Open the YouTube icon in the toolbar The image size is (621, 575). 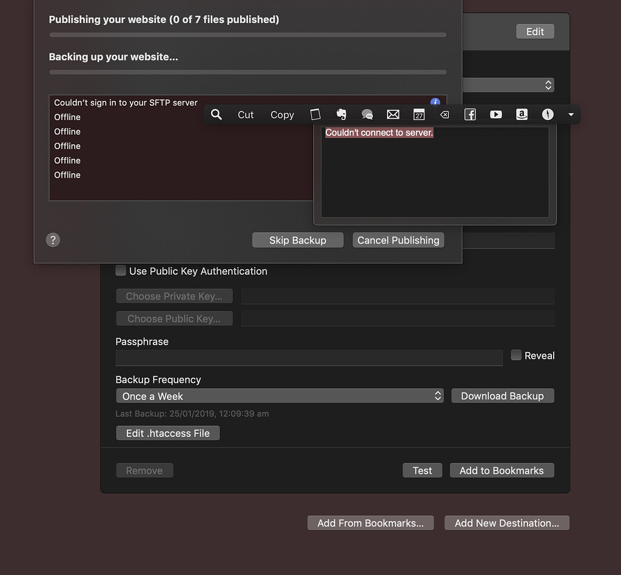496,115
